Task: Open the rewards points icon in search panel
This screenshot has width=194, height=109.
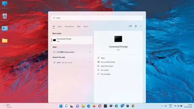Action: pos(130,26)
